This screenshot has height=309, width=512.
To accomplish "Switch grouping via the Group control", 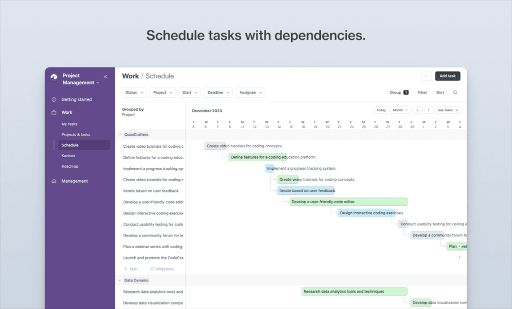I will 397,92.
